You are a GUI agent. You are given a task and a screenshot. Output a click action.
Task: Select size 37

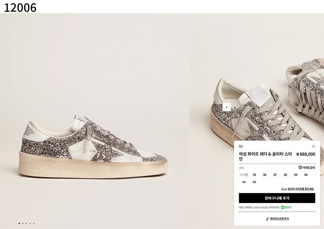[x=275, y=175]
